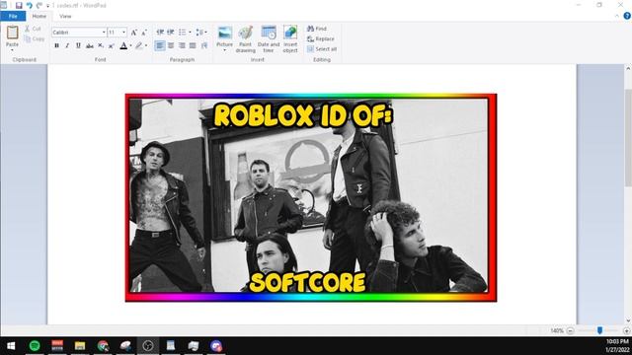
Task: Open the Customize Quick Access Toolbar dropdown
Action: click(x=47, y=6)
